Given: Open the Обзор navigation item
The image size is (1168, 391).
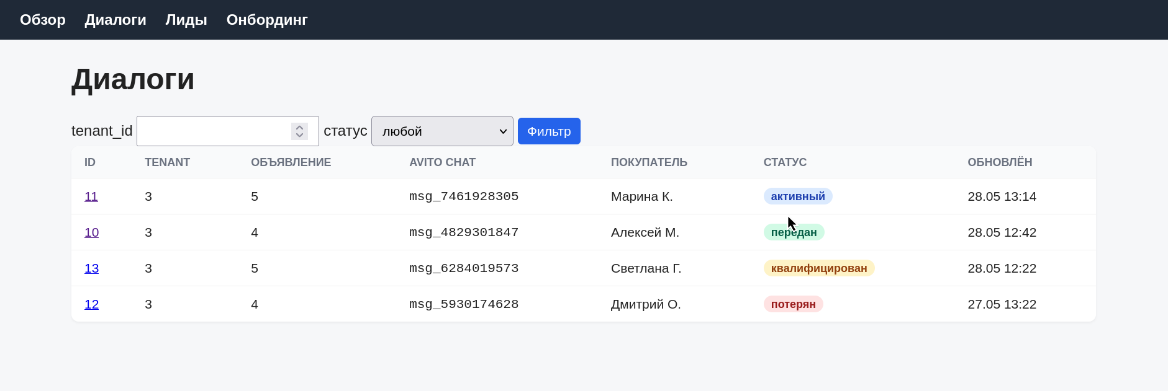Looking at the screenshot, I should pos(43,20).
